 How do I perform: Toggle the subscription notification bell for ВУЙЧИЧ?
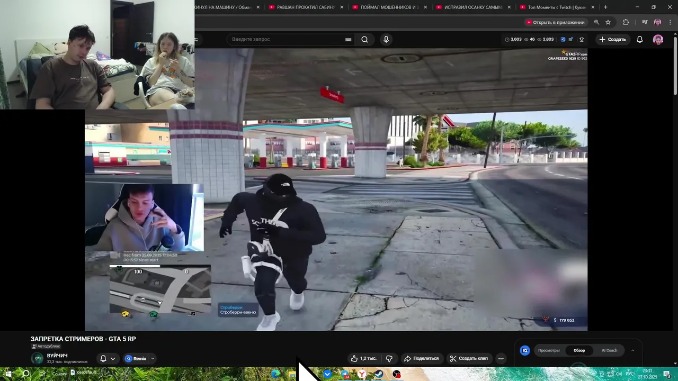coord(103,358)
